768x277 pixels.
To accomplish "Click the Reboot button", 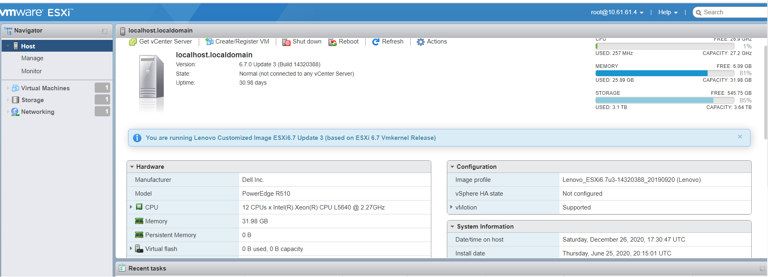I will [344, 41].
